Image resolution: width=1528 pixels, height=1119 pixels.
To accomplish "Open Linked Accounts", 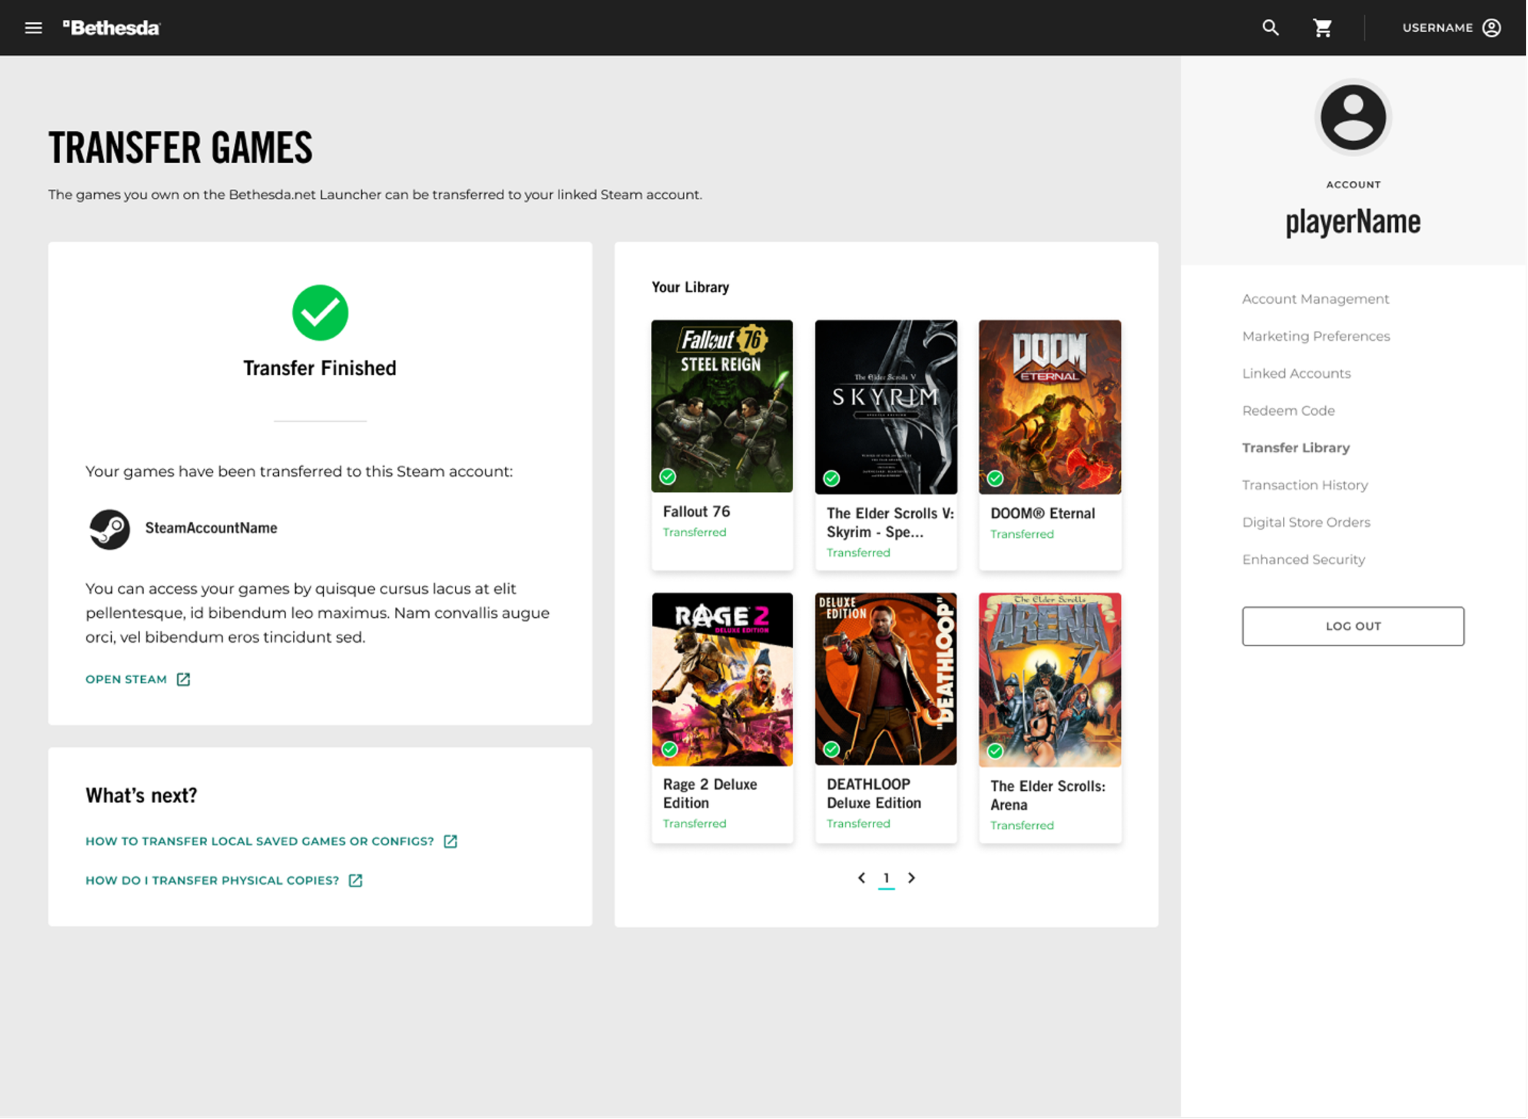I will click(x=1298, y=374).
